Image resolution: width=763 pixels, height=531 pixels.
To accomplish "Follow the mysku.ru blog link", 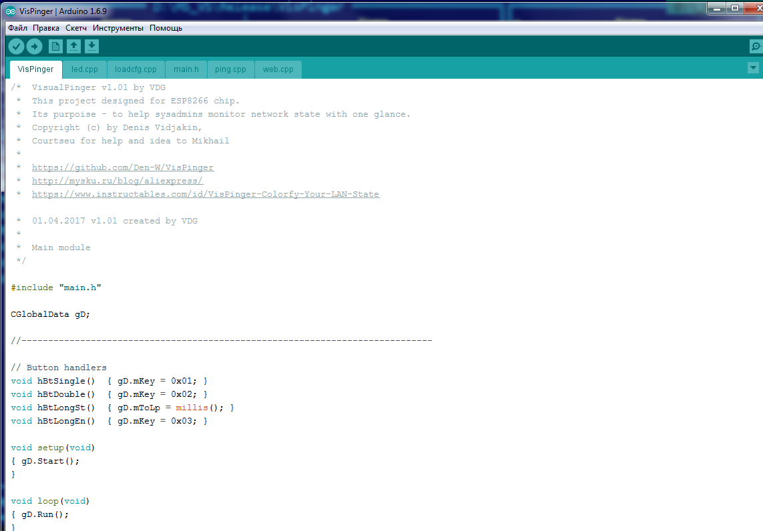I will 117,181.
